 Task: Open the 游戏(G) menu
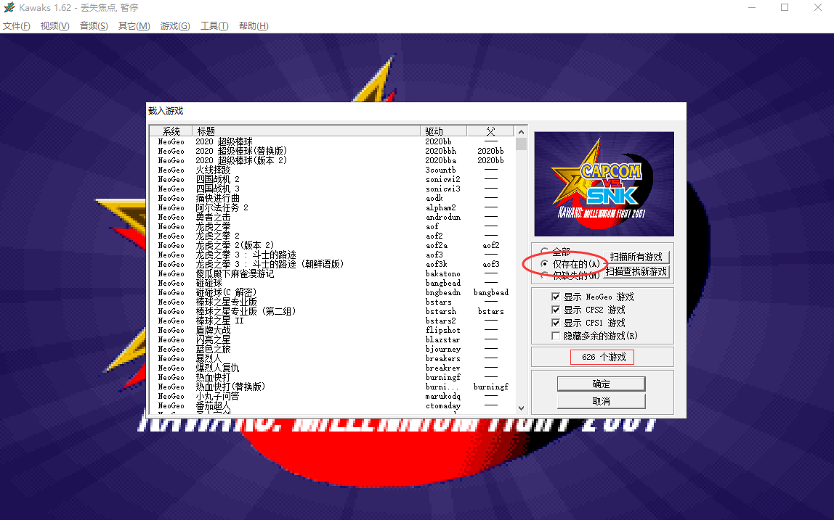(174, 26)
